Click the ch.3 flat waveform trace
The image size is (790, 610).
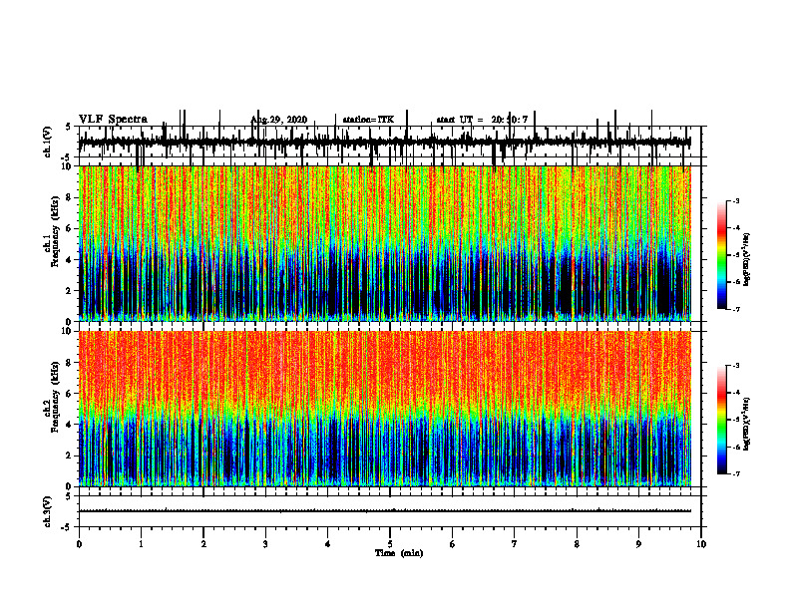385,511
